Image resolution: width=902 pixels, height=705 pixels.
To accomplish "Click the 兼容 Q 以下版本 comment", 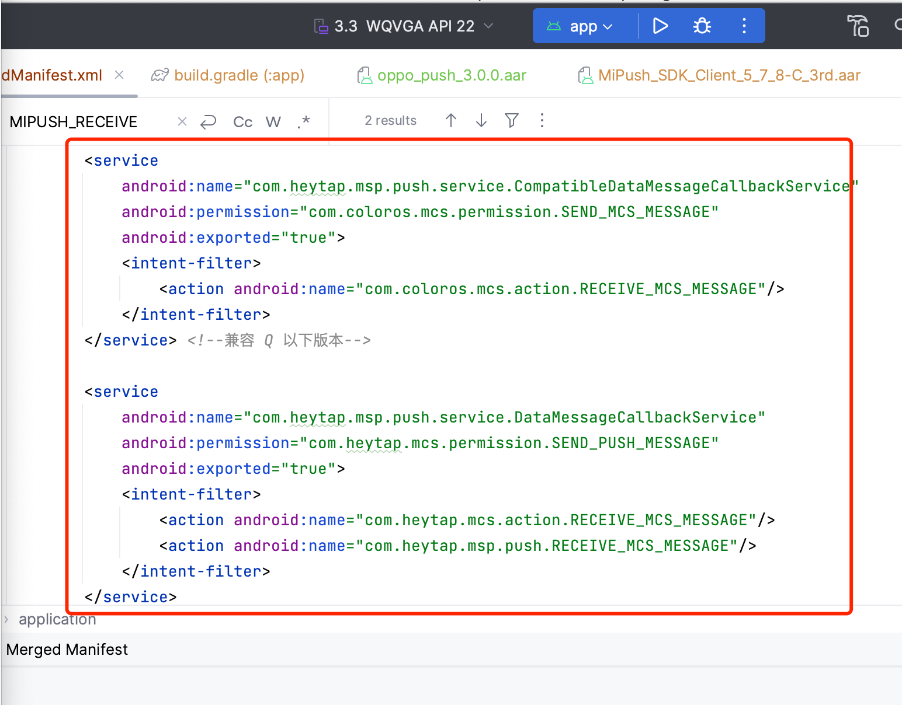I will 279,340.
